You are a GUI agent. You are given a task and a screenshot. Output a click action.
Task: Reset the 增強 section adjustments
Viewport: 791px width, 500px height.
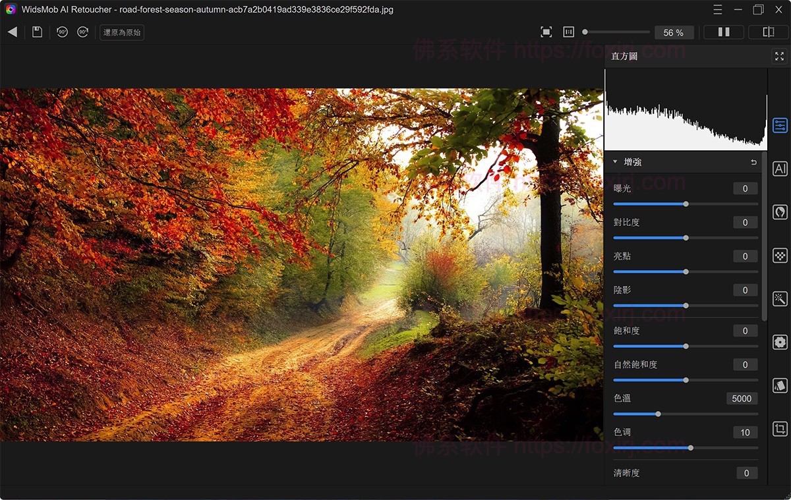click(753, 162)
